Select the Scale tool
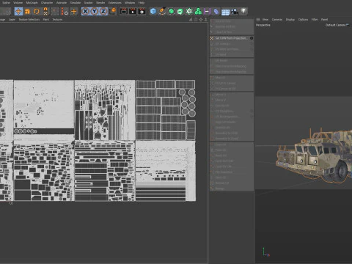 [x=27, y=12]
